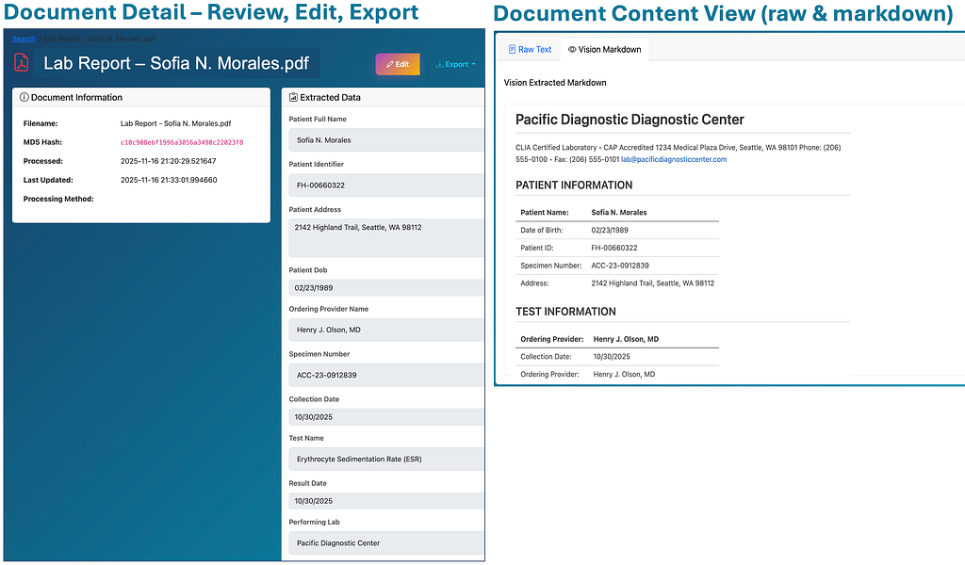This screenshot has width=965, height=565.
Task: Click the TEST INFORMATION heading
Action: 565,312
